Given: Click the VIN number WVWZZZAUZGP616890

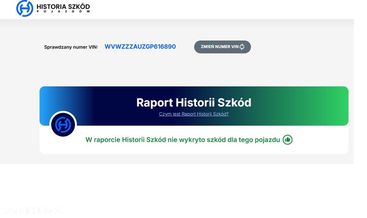Looking at the screenshot, I should coord(140,47).
